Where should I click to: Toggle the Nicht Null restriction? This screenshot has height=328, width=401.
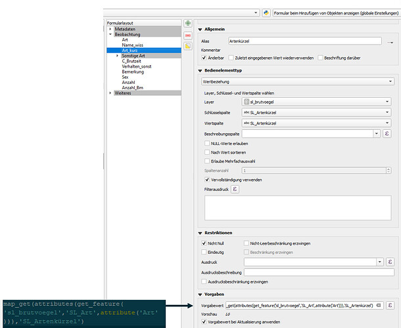point(204,243)
